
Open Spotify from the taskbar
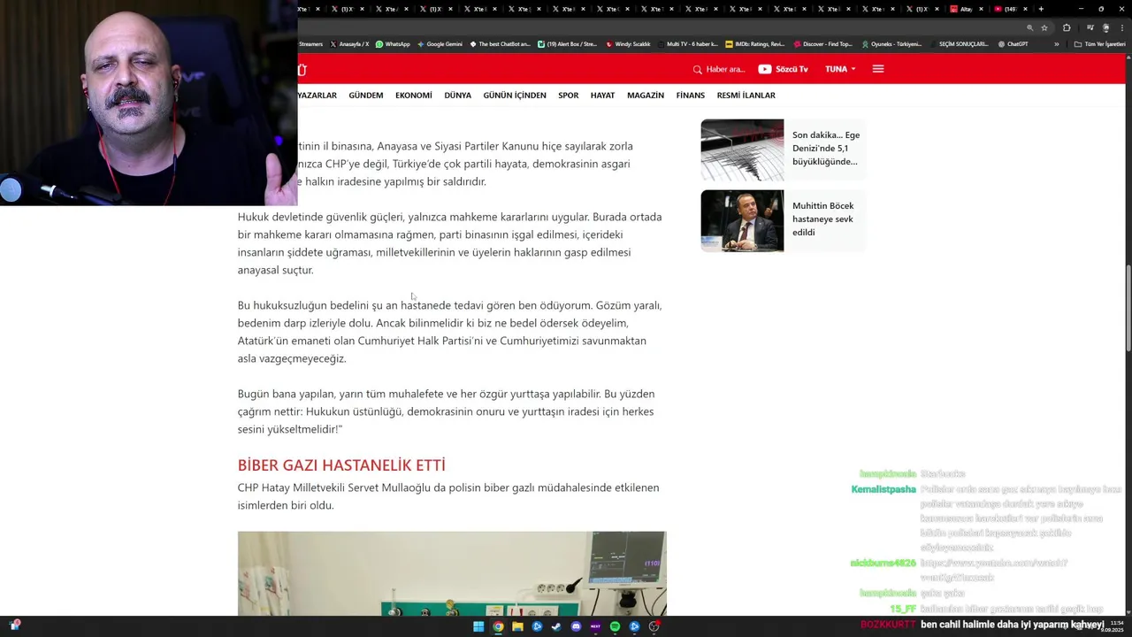coord(615,626)
